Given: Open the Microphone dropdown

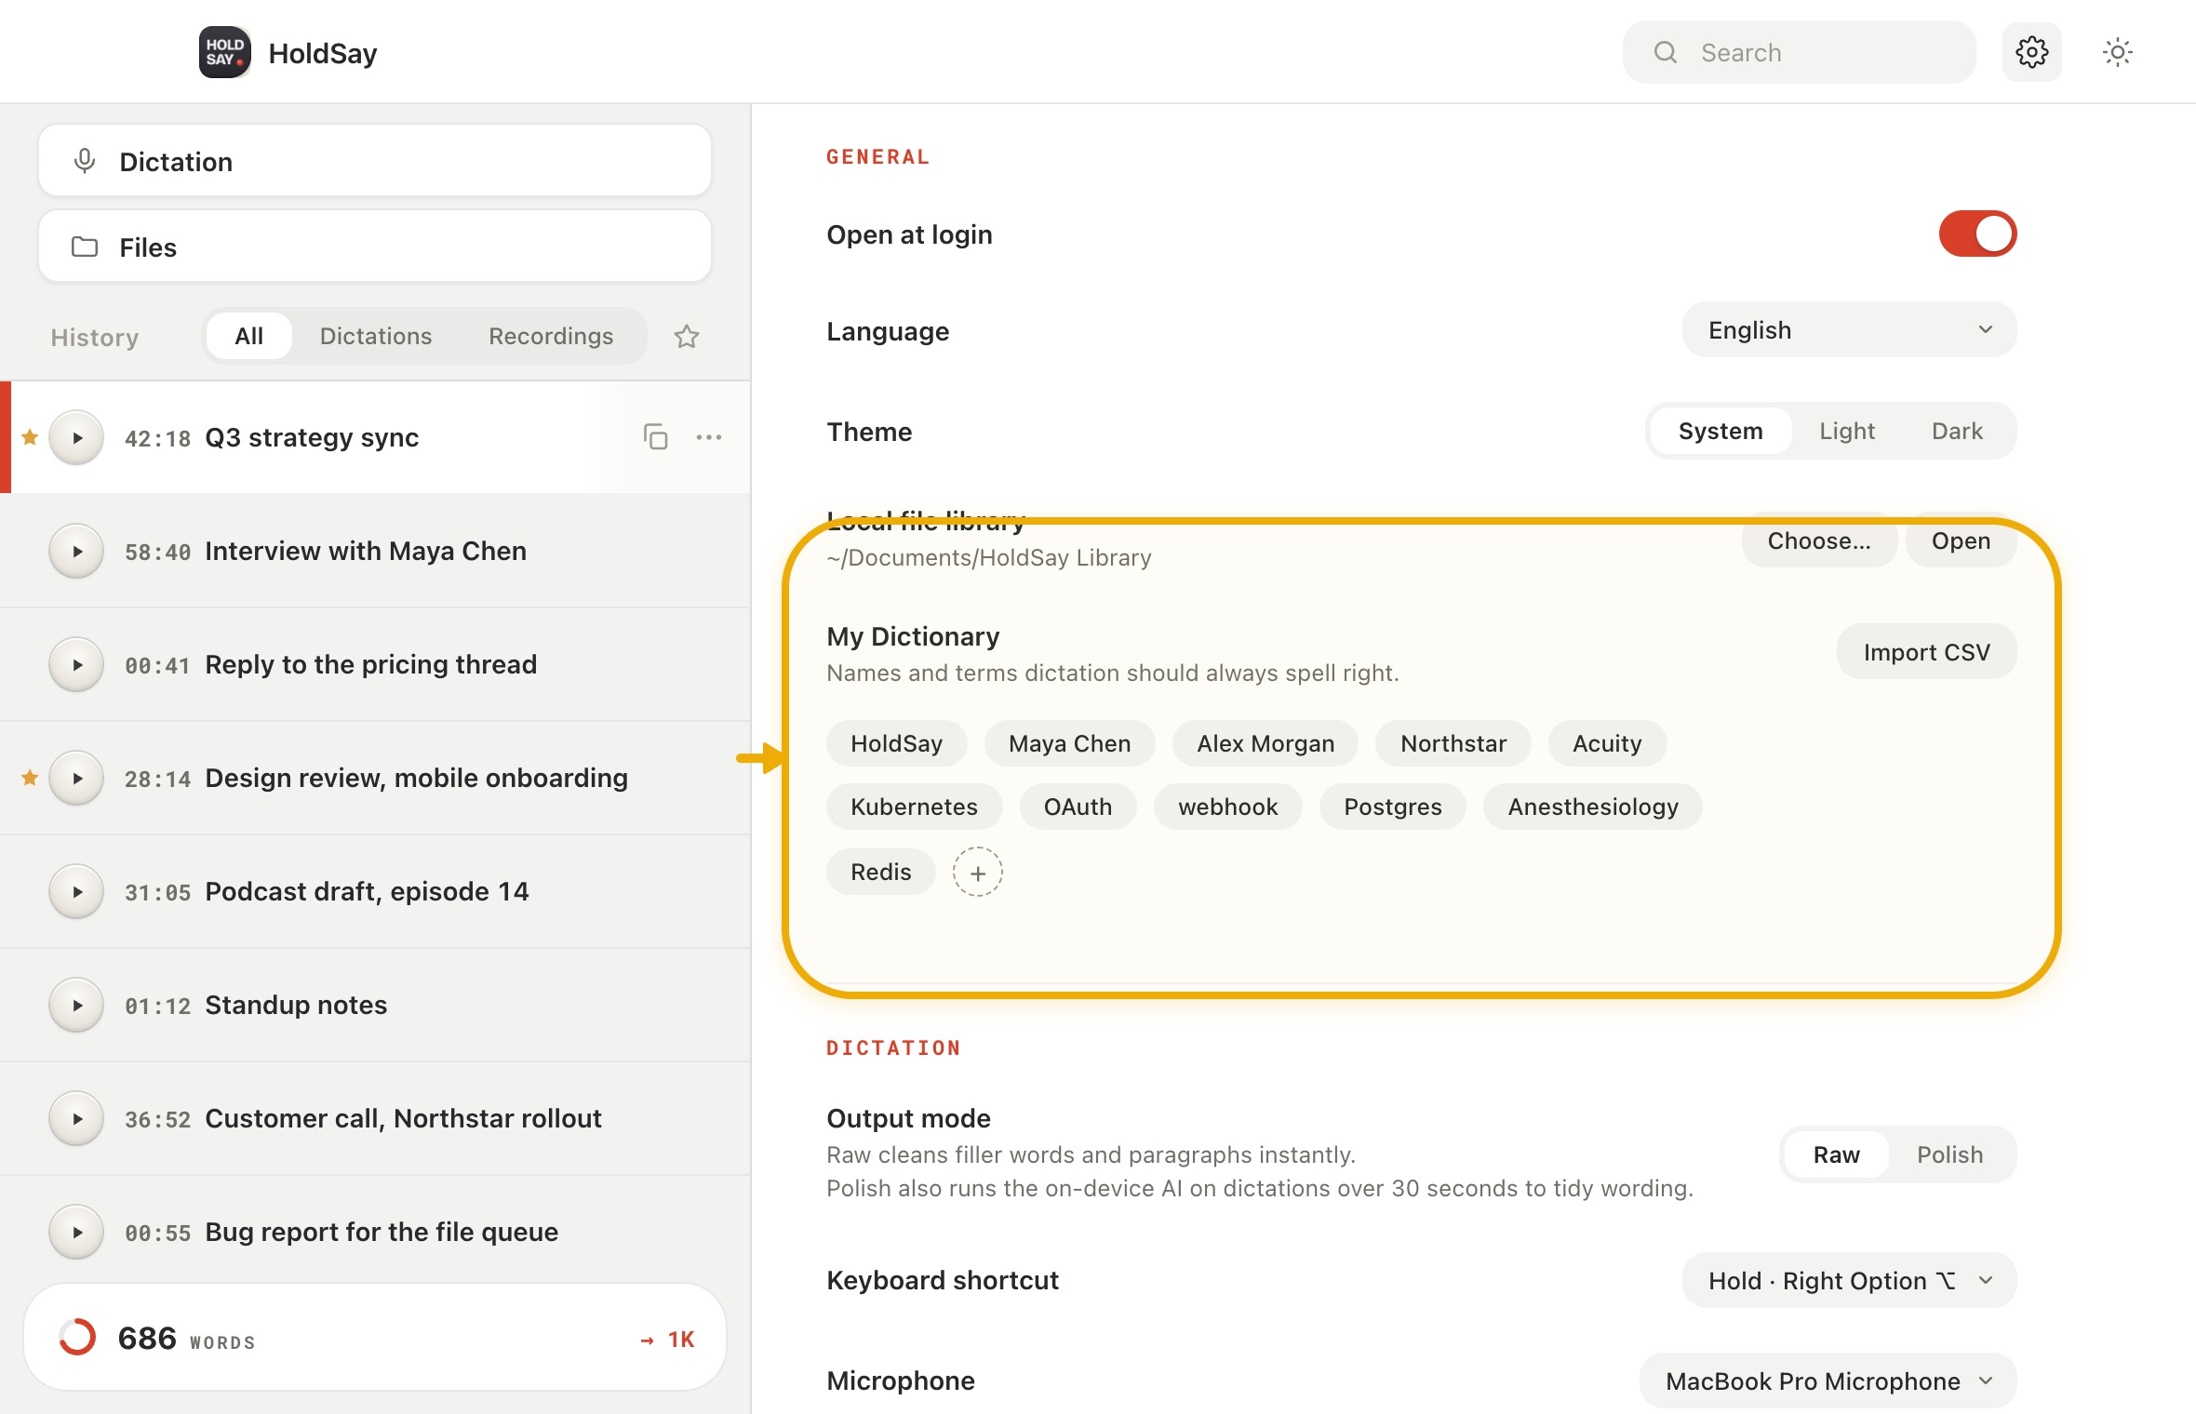Looking at the screenshot, I should pyautogui.click(x=1828, y=1381).
